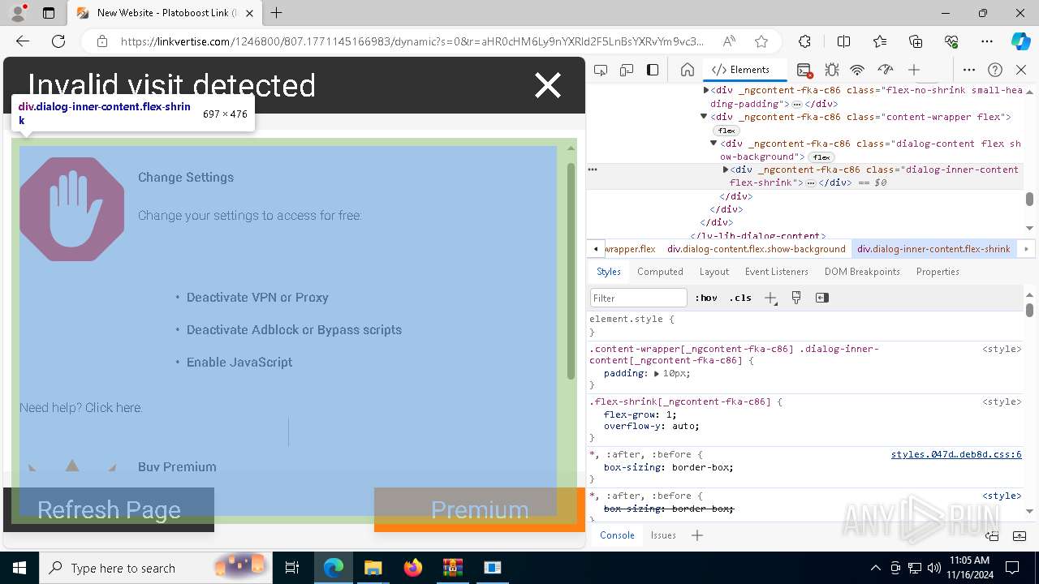Collapse the dialog-content flex div node

(x=714, y=143)
